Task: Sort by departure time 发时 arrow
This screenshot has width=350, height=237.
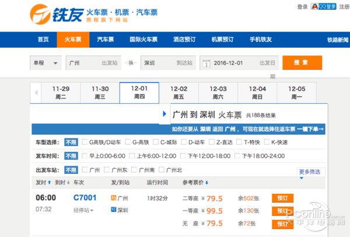Action: coord(50,183)
